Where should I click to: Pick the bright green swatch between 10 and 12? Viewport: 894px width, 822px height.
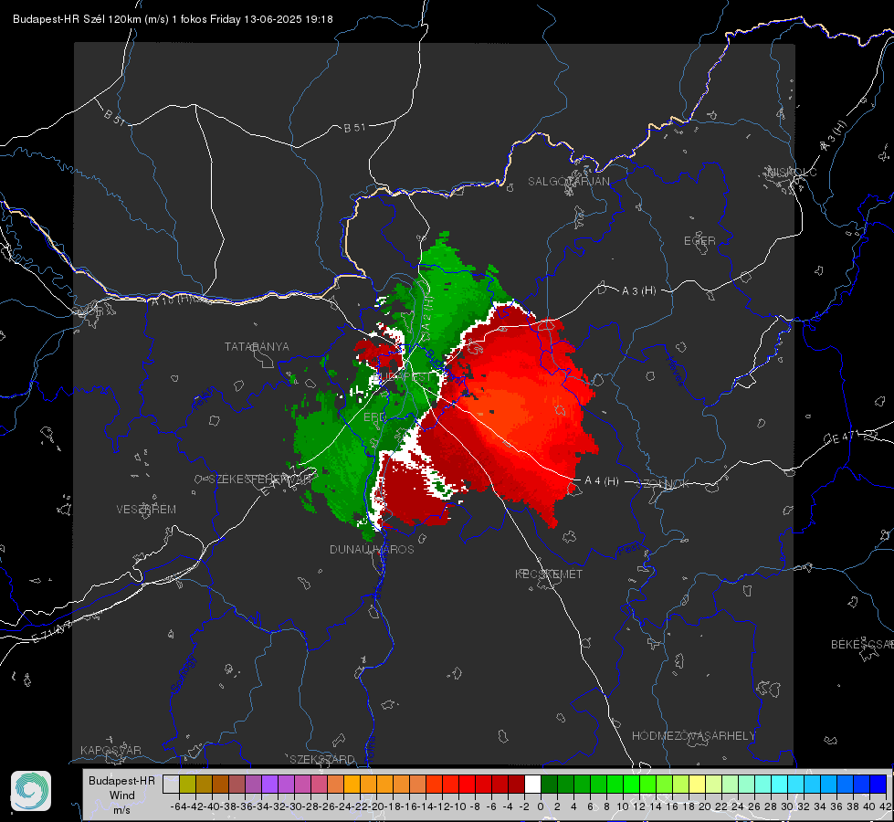(631, 785)
